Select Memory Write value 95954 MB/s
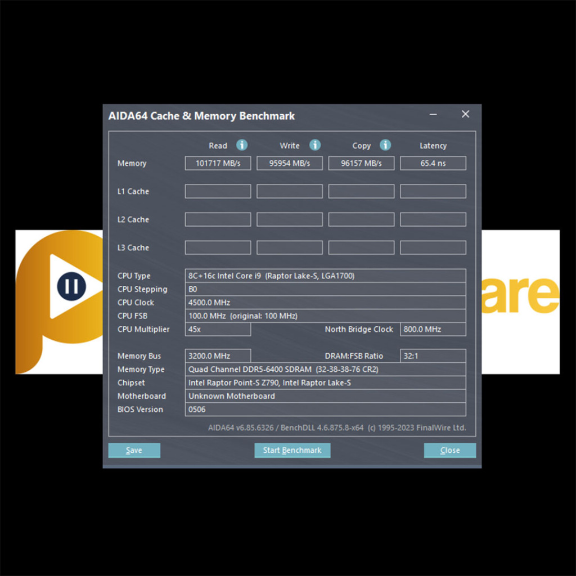The width and height of the screenshot is (576, 576). coord(290,163)
